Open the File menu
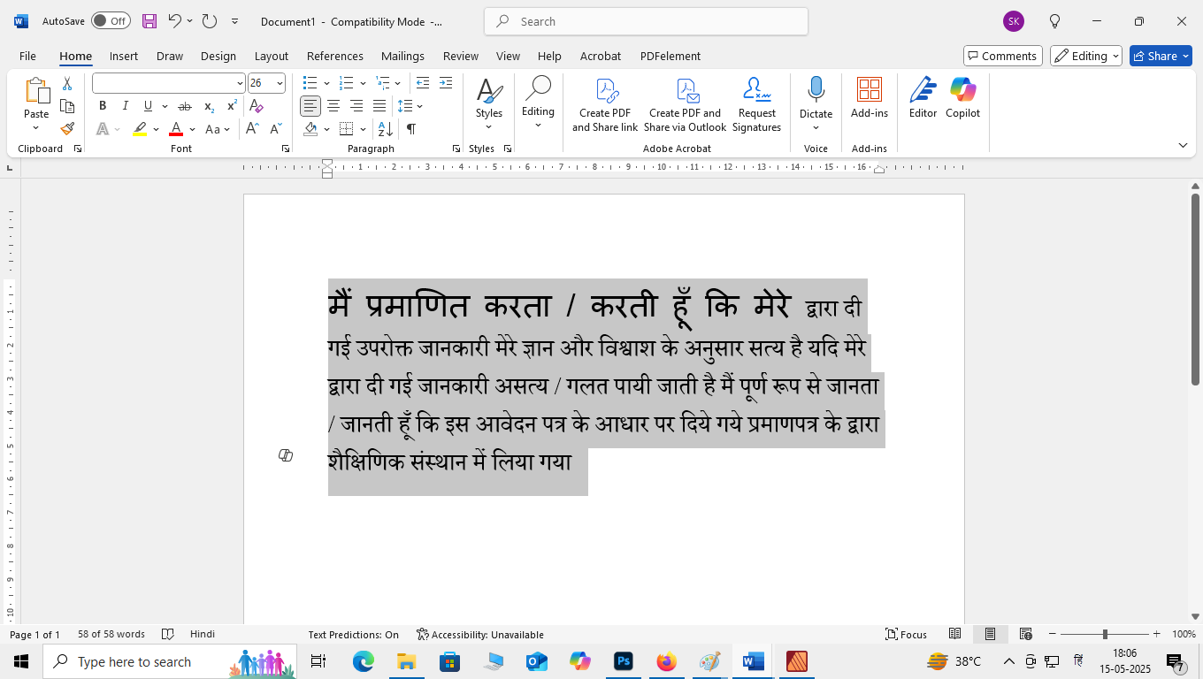Image resolution: width=1203 pixels, height=679 pixels. (27, 56)
